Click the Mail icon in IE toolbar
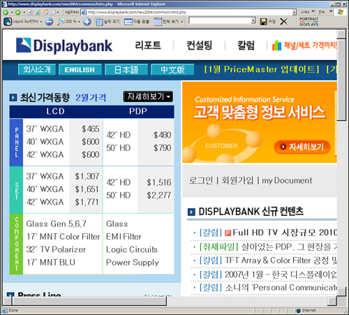Viewport: 349px width, 315px height. coord(54,12)
